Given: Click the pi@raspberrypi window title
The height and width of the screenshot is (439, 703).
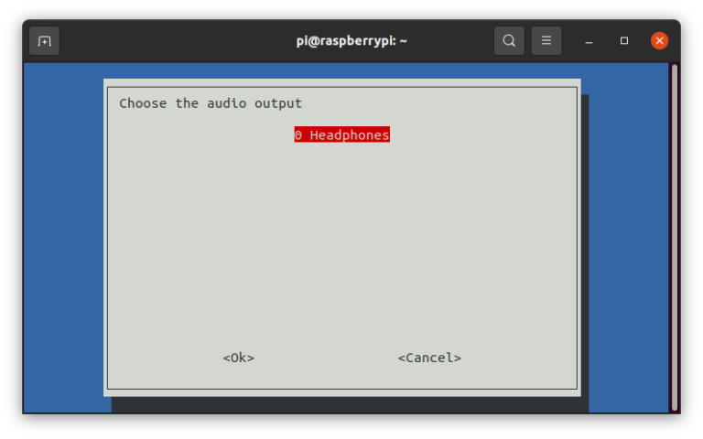Looking at the screenshot, I should click(351, 41).
